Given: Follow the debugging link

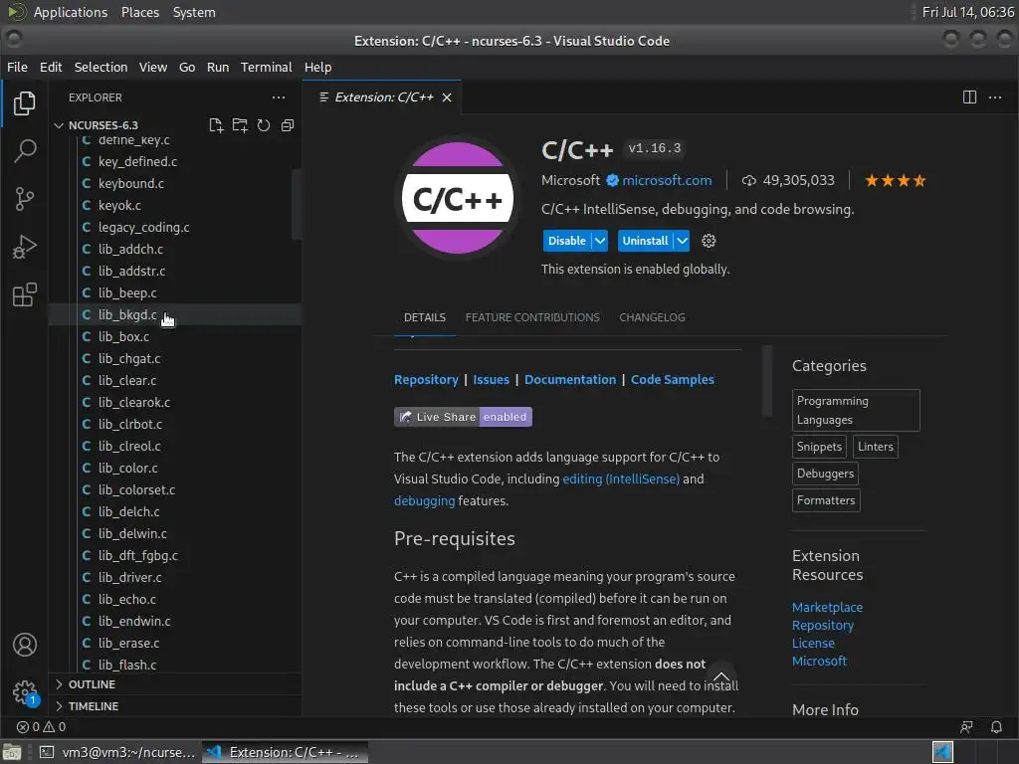Looking at the screenshot, I should 424,501.
